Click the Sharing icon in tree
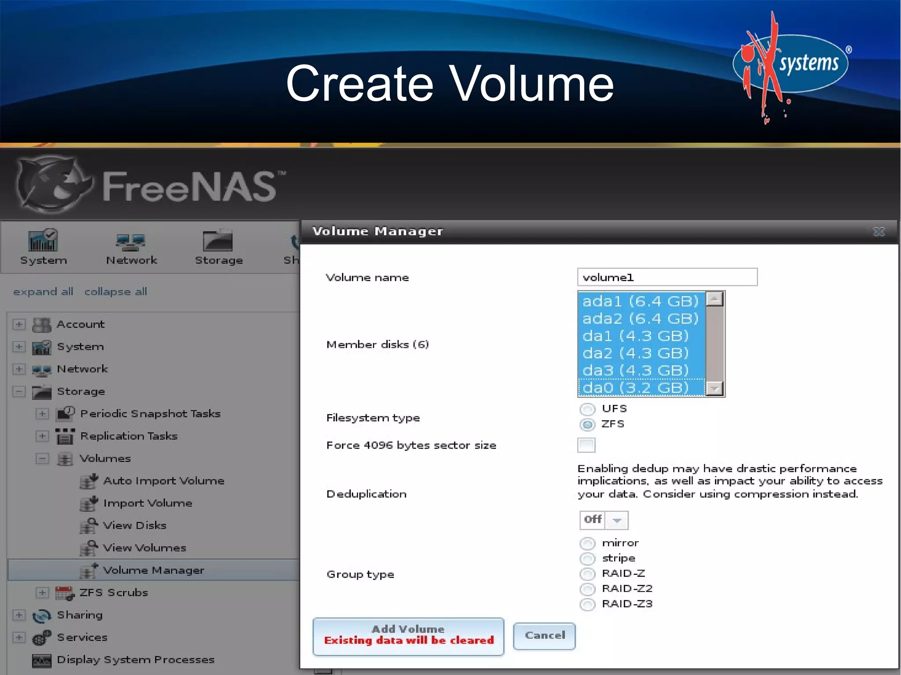Viewport: 901px width, 675px height. click(x=42, y=616)
